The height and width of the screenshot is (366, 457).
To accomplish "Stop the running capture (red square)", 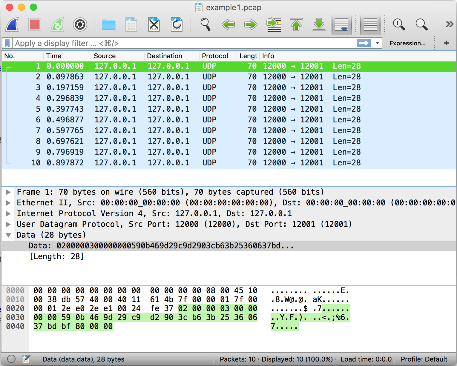I will pos(35,24).
